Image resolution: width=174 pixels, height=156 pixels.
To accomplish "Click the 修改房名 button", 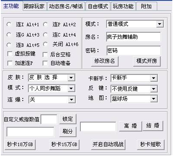I will tap(104, 61).
